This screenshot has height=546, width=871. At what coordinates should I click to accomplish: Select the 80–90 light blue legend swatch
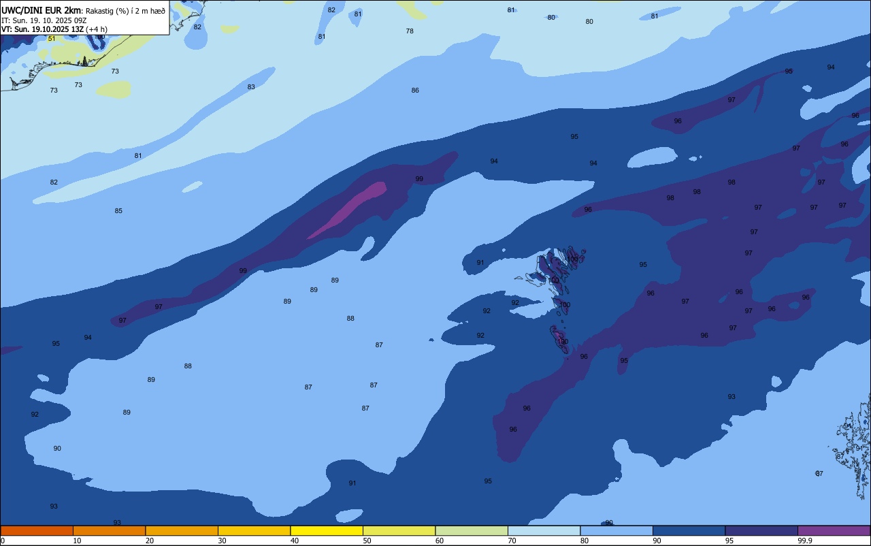(x=617, y=530)
